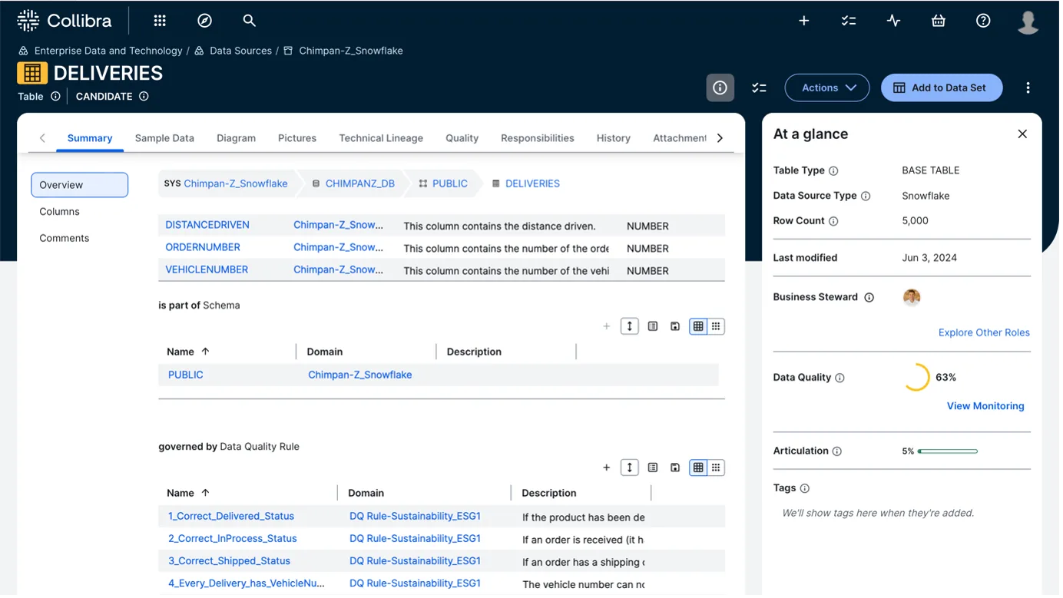Image resolution: width=1063 pixels, height=598 pixels.
Task: Sort Schema table by Name column
Action: [x=188, y=352]
